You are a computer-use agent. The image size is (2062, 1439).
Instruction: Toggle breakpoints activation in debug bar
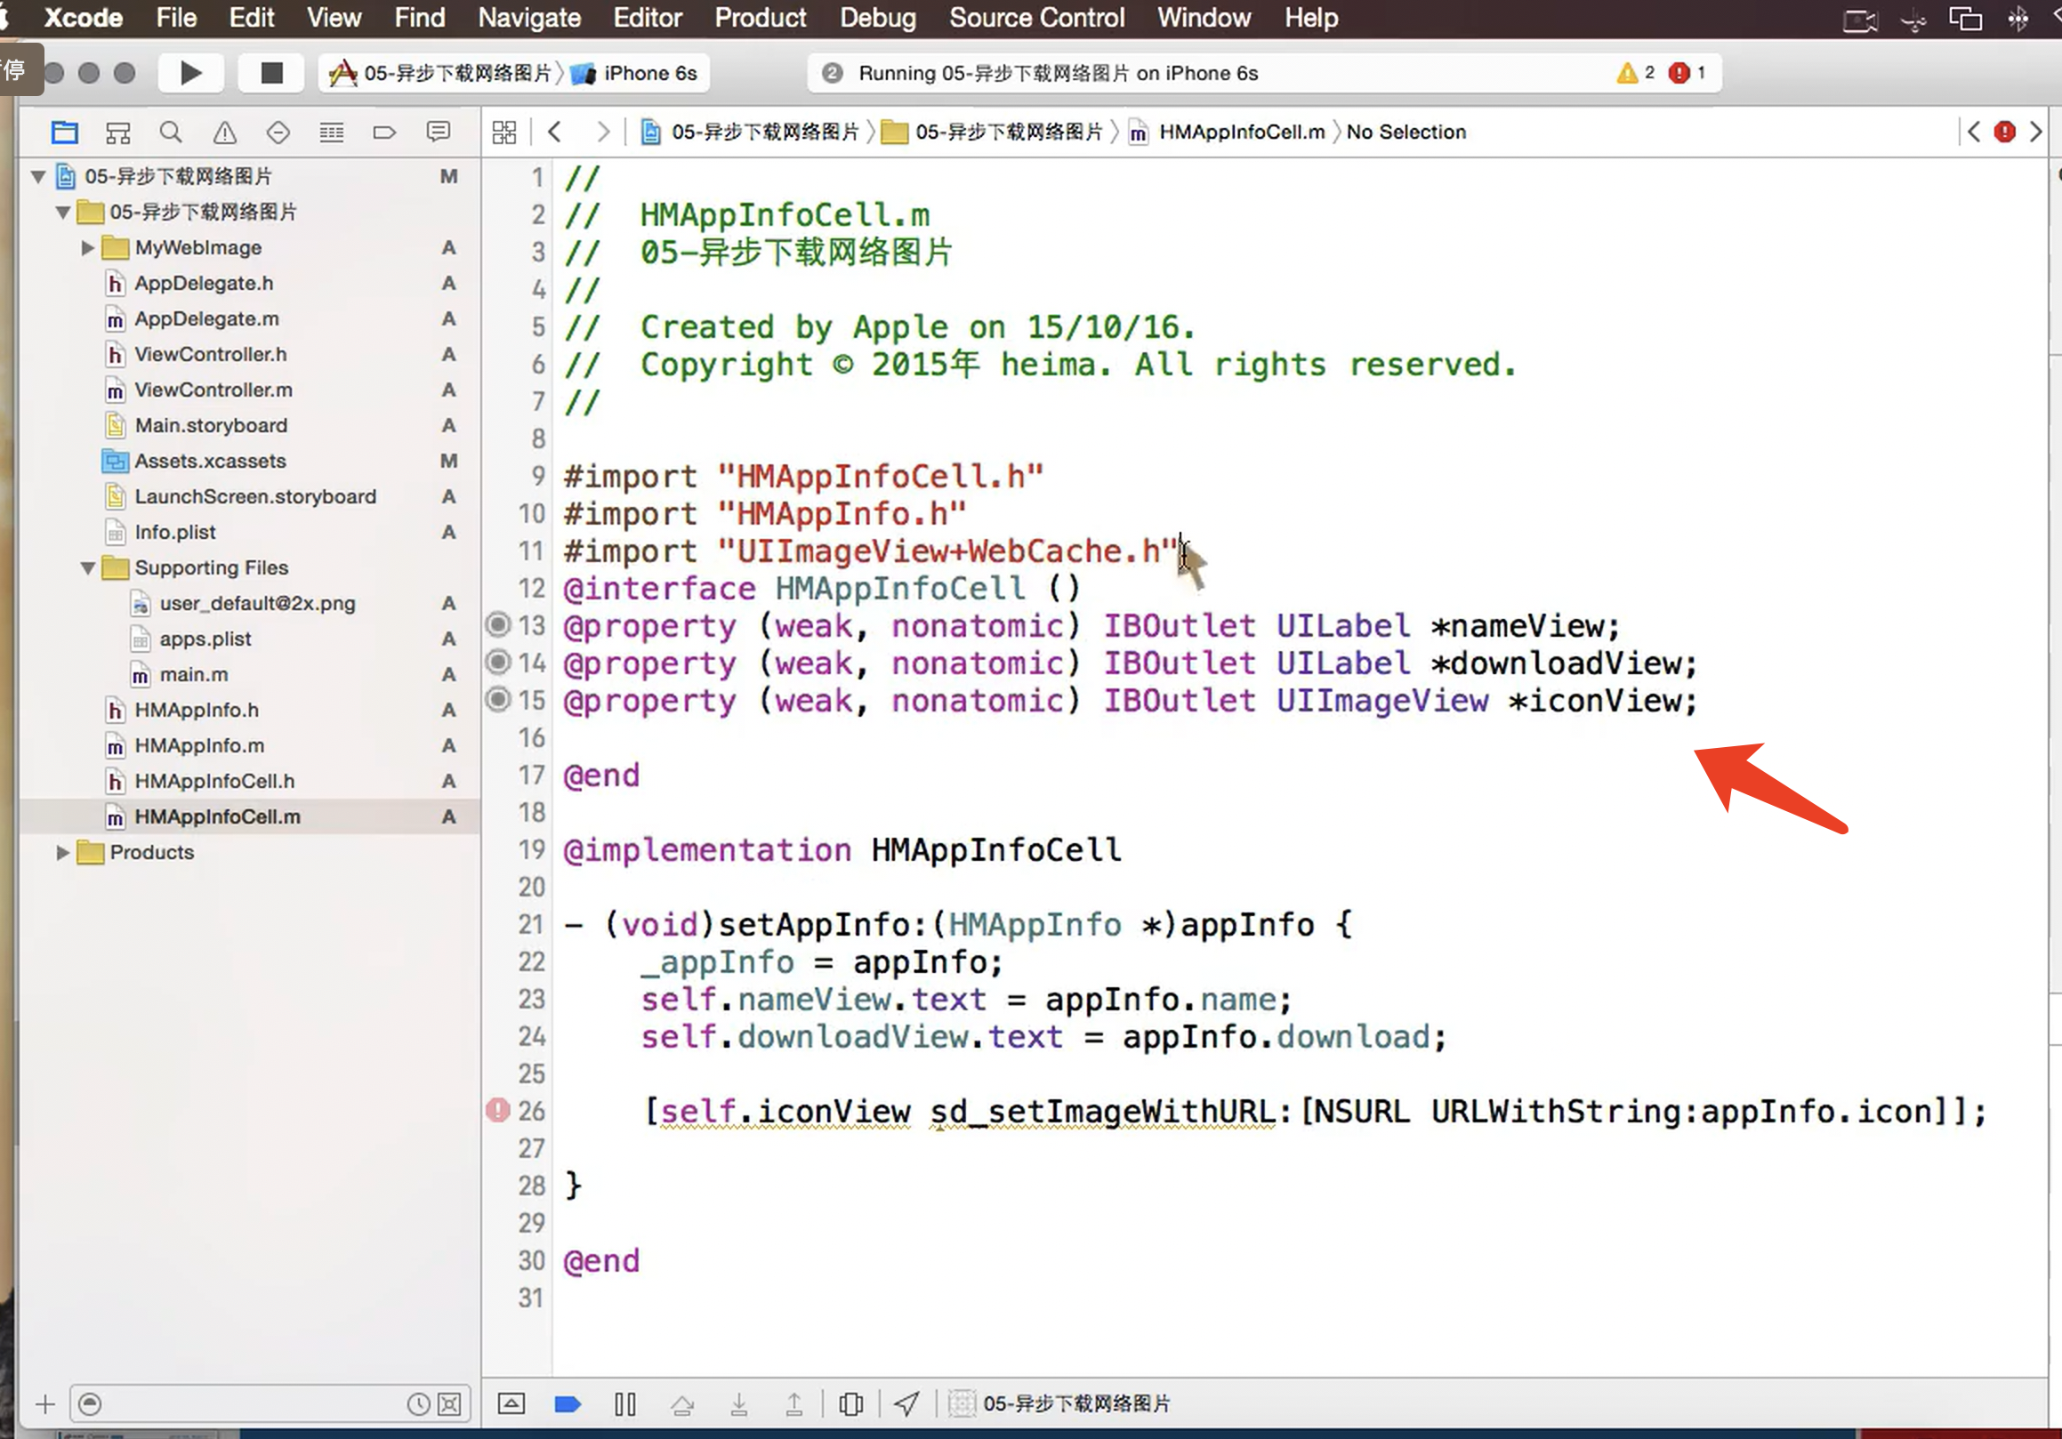click(x=568, y=1404)
